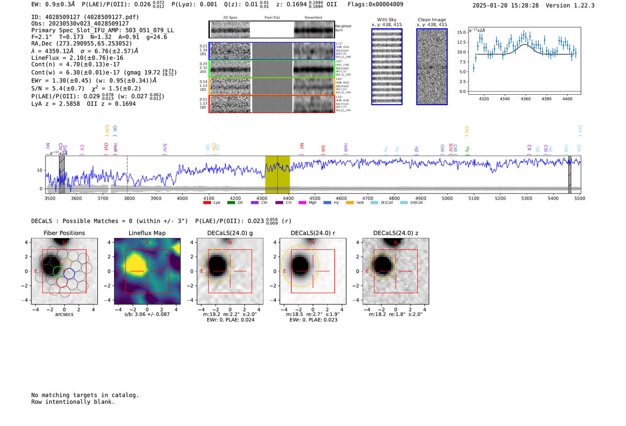Click the Cont(n) = 4.70(±0.13)e-17 line
Image resolution: width=626 pixels, height=426 pixels.
pos(76,64)
